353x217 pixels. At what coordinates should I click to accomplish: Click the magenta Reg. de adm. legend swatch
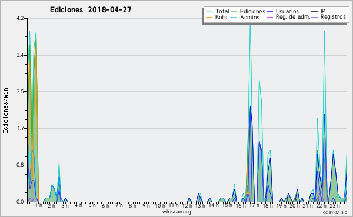(x=269, y=17)
